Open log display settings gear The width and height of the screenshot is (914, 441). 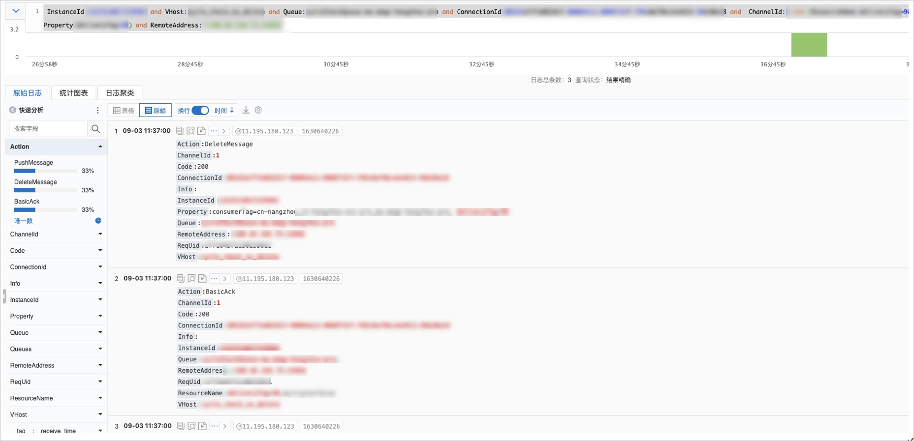tap(258, 110)
